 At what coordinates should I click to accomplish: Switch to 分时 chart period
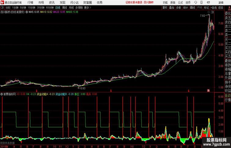[8, 8]
